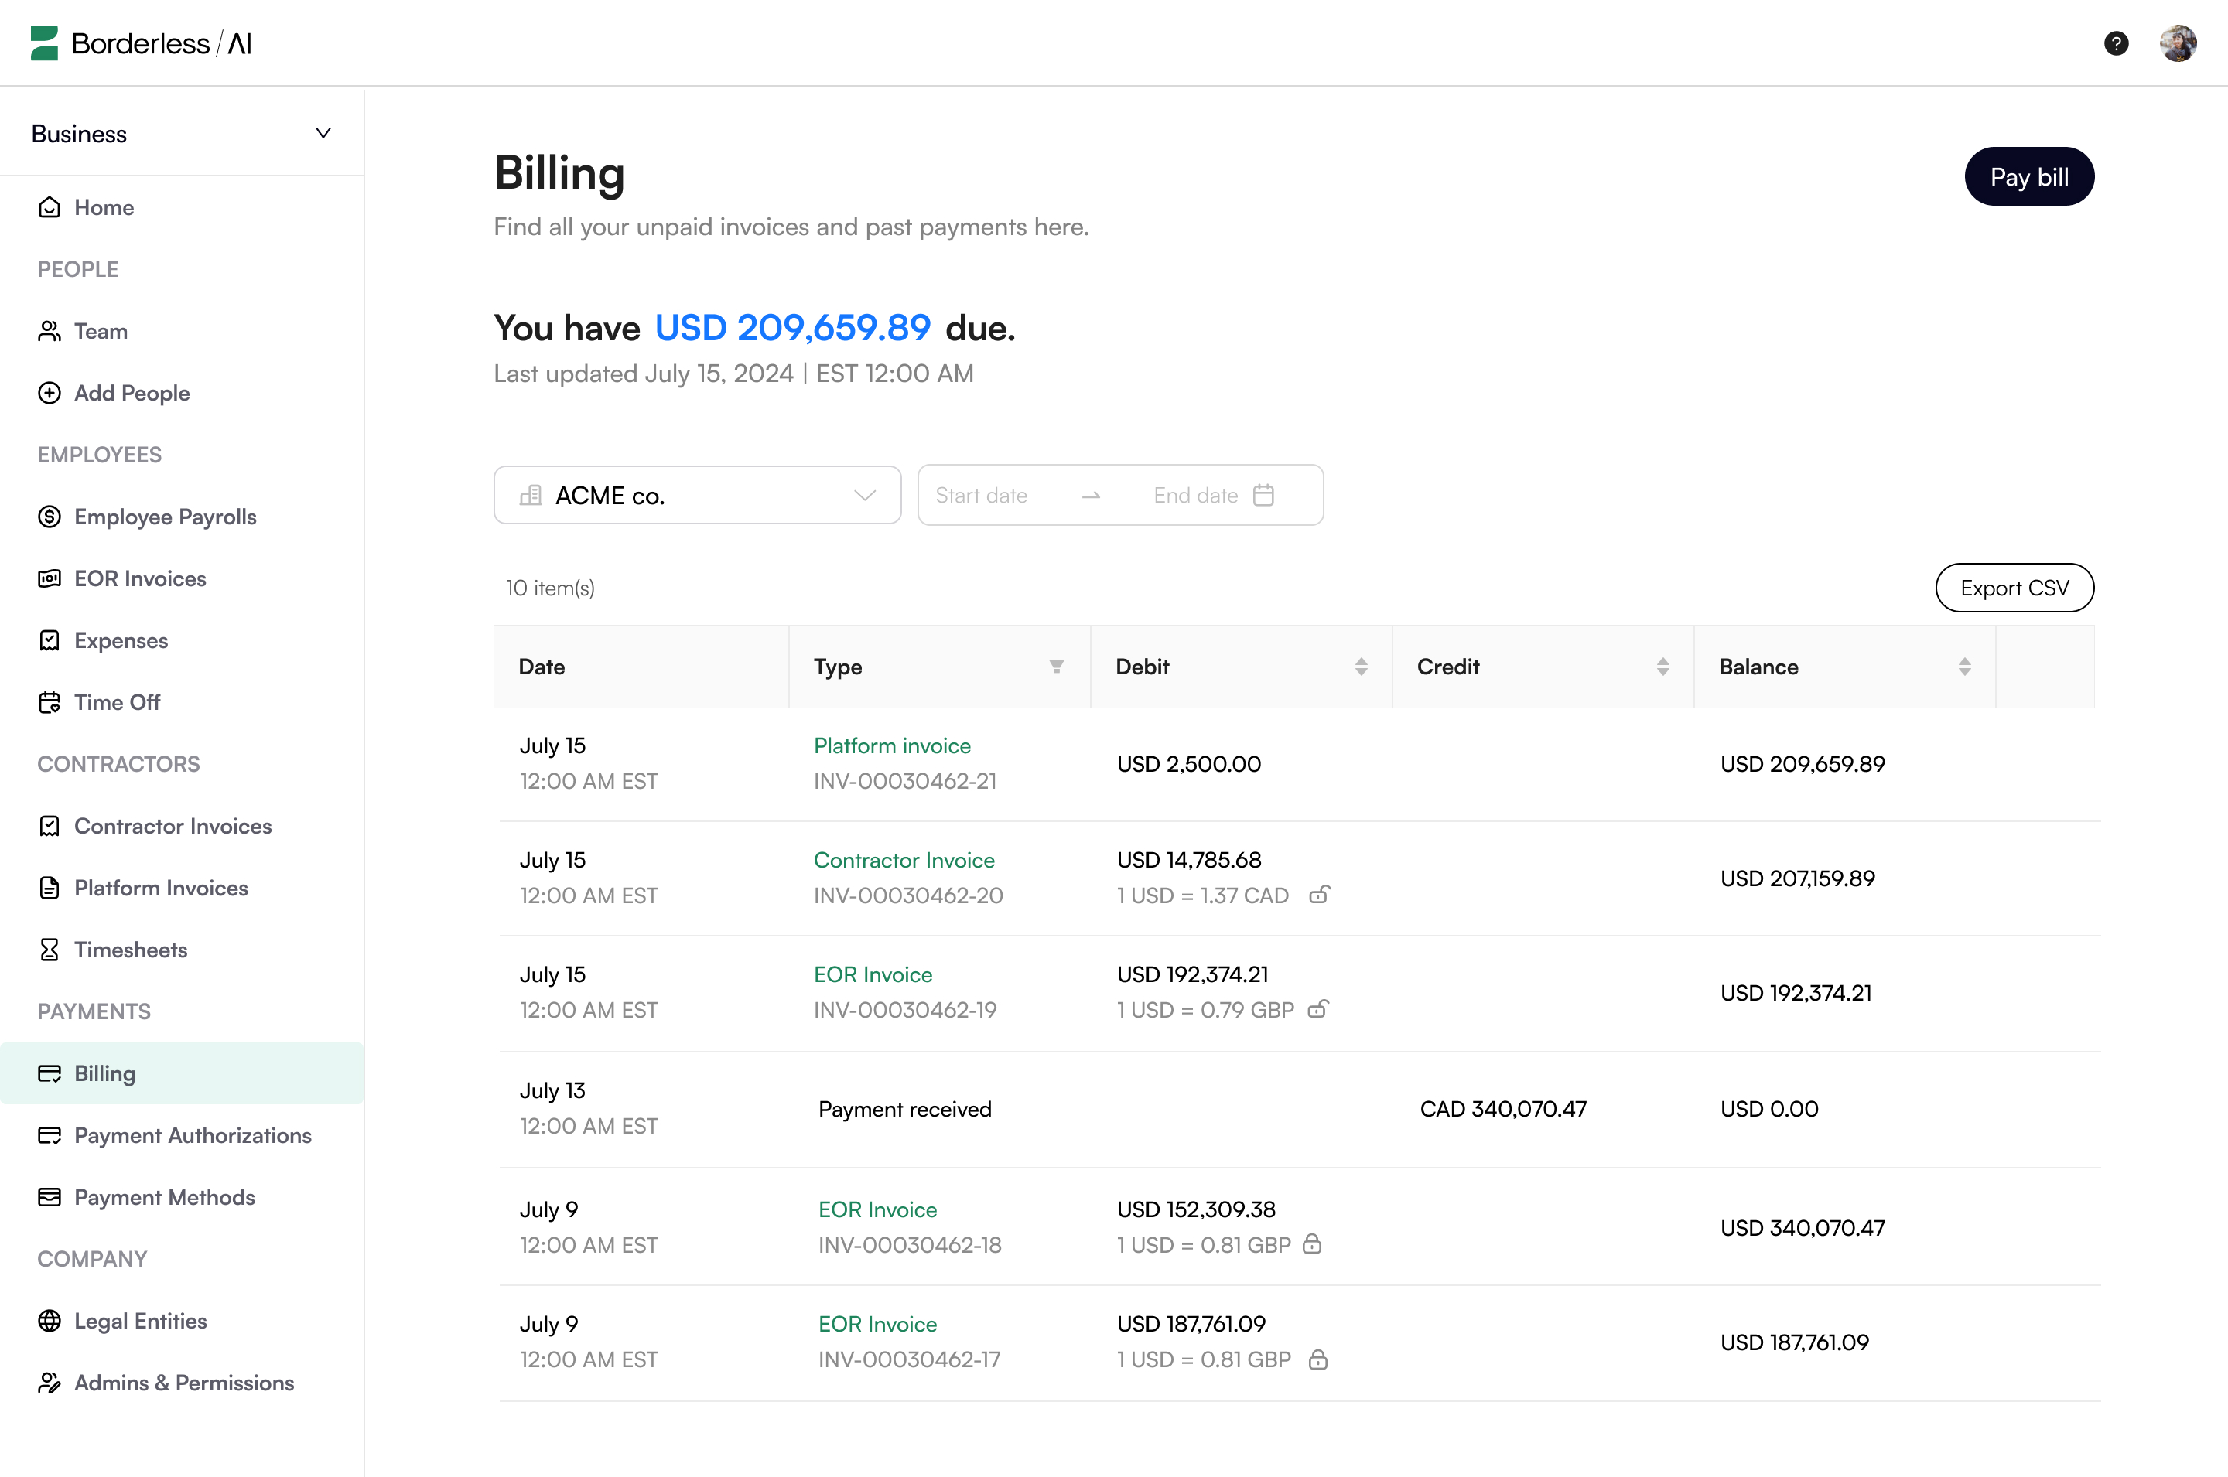Toggle the unlock icon on the CAD rate
Image resolution: width=2228 pixels, height=1477 pixels.
pyautogui.click(x=1319, y=895)
